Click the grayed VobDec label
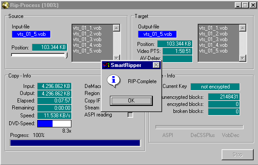Viewport: 258px width, 165px height. point(230,135)
